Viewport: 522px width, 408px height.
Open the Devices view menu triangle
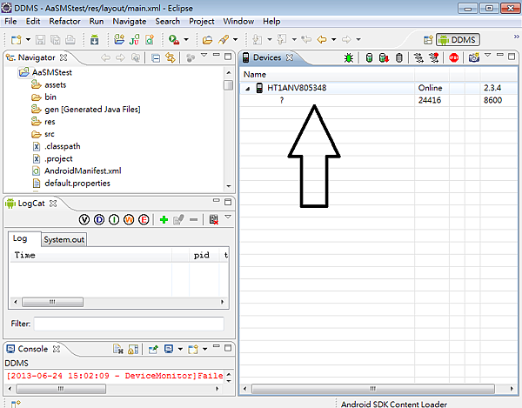[x=488, y=55]
